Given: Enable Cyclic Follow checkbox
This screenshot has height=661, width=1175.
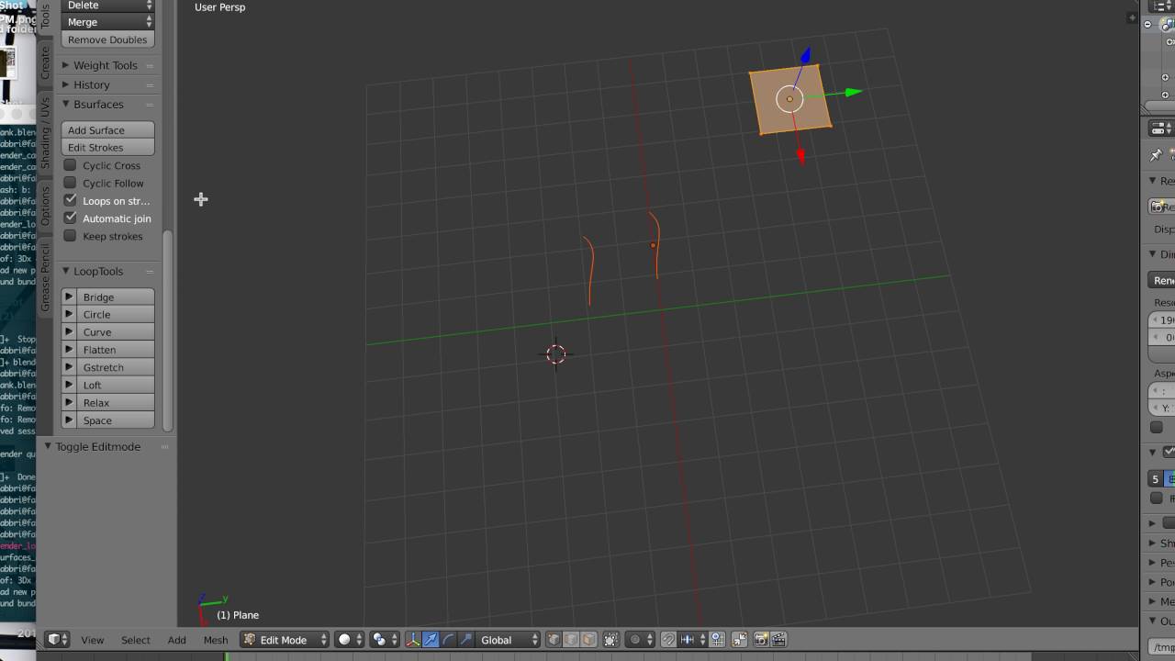Looking at the screenshot, I should [70, 183].
